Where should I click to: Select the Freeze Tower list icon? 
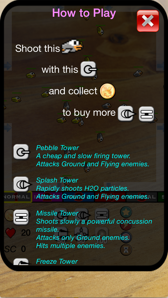click(x=21, y=262)
